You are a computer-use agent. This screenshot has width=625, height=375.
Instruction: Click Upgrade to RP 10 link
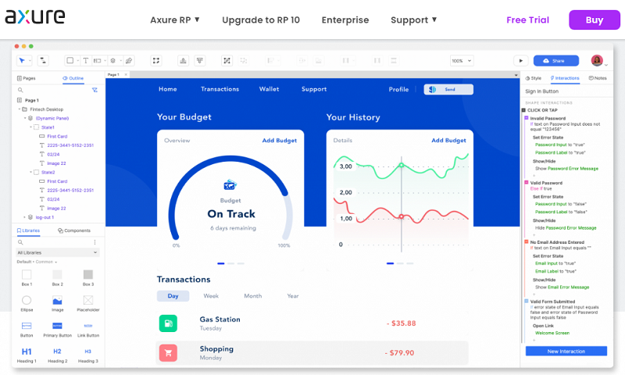[261, 20]
